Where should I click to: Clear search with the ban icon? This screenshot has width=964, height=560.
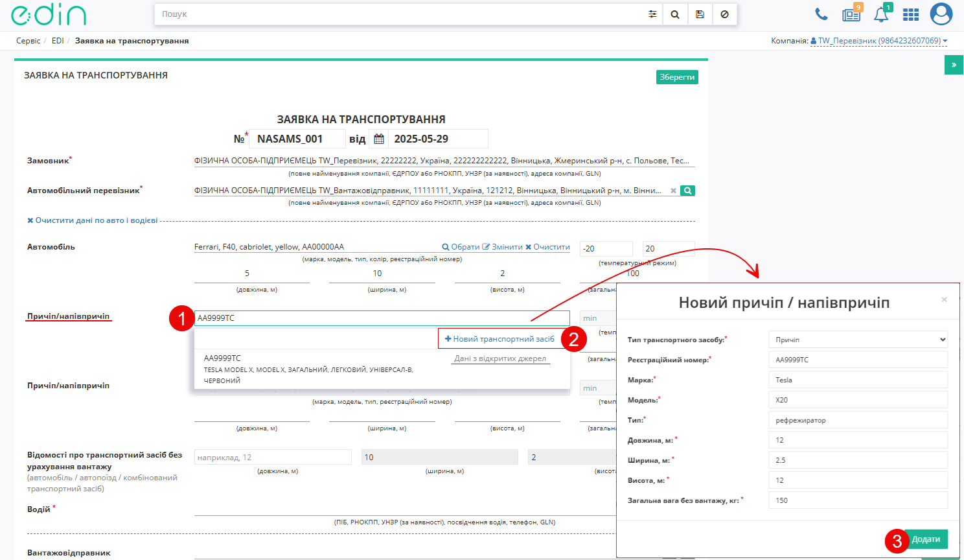pos(724,14)
